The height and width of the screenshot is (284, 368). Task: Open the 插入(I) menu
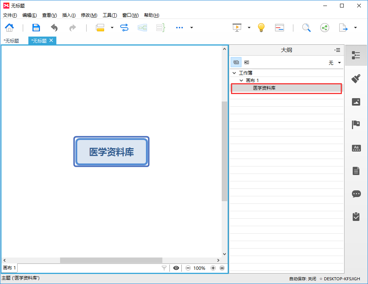(69, 15)
